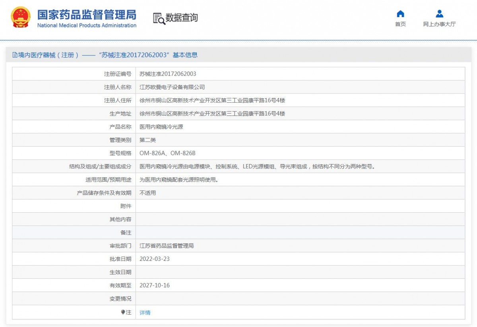Image resolution: width=477 pixels, height=327 pixels.
Task: Click the document icon before 境内医疗器械
Action: [15, 55]
